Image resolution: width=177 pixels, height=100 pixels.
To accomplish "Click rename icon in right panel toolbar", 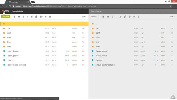I will [116, 17].
